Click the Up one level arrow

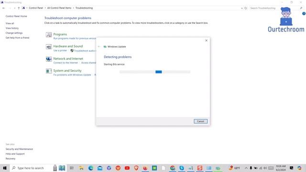point(19,8)
